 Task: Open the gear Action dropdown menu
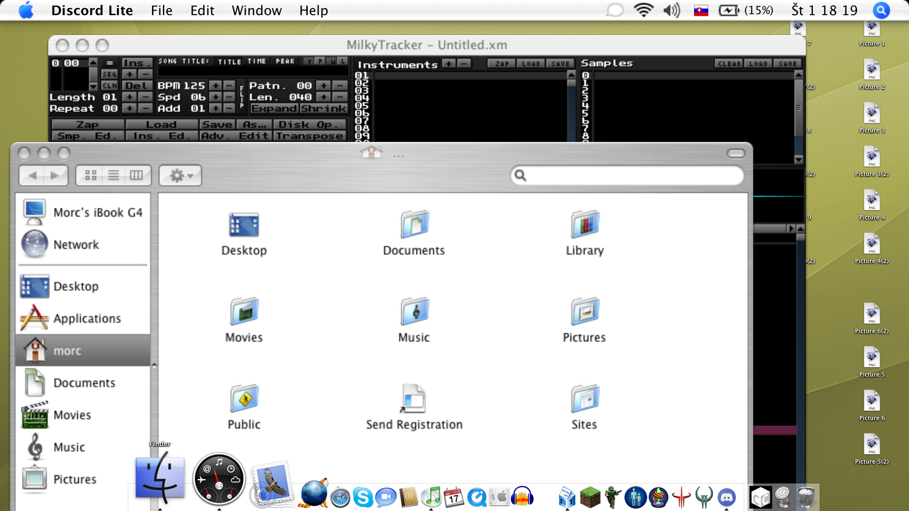[x=180, y=176]
